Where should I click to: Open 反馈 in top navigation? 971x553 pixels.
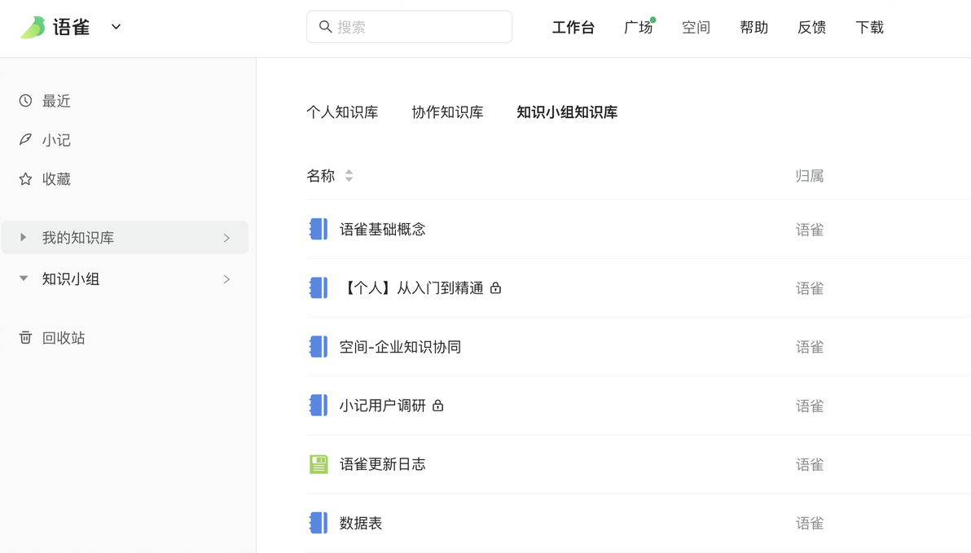812,27
